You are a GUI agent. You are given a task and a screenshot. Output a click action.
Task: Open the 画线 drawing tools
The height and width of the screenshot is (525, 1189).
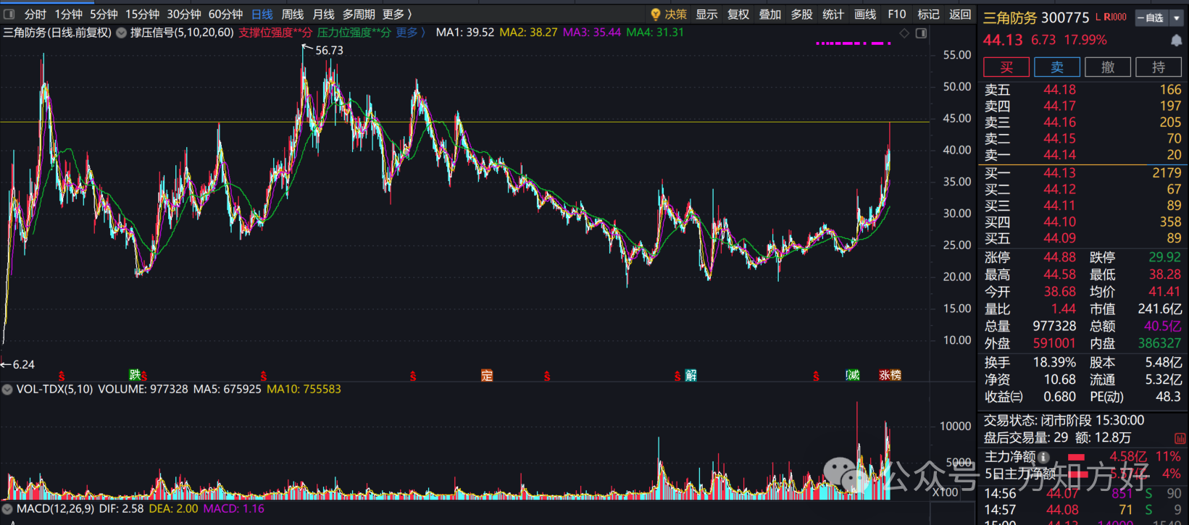865,14
